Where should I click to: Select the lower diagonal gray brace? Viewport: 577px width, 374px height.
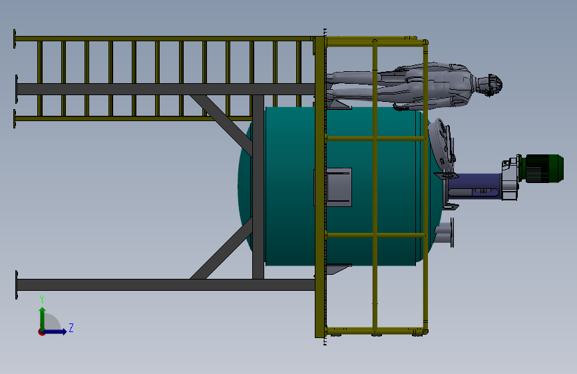[x=222, y=249]
